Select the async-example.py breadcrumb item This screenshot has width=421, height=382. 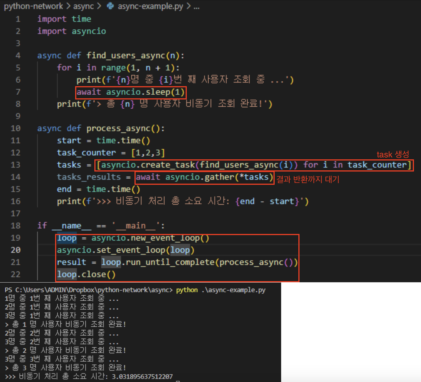click(150, 6)
